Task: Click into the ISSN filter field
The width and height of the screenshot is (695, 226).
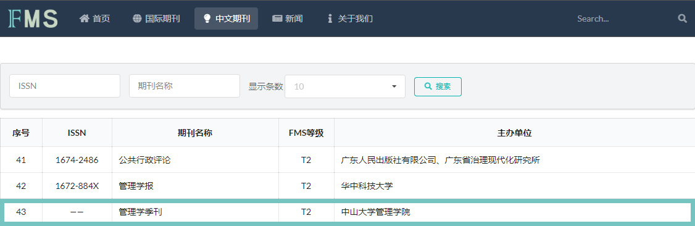Action: pyautogui.click(x=65, y=86)
